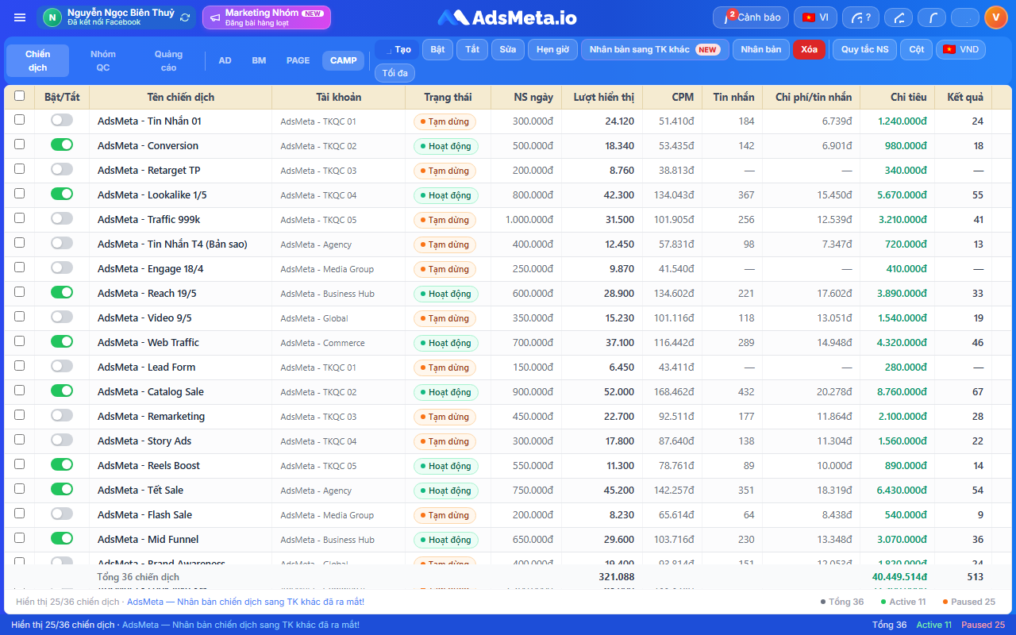Click the Lượt hiển thị column header
The width and height of the screenshot is (1016, 635).
point(604,97)
